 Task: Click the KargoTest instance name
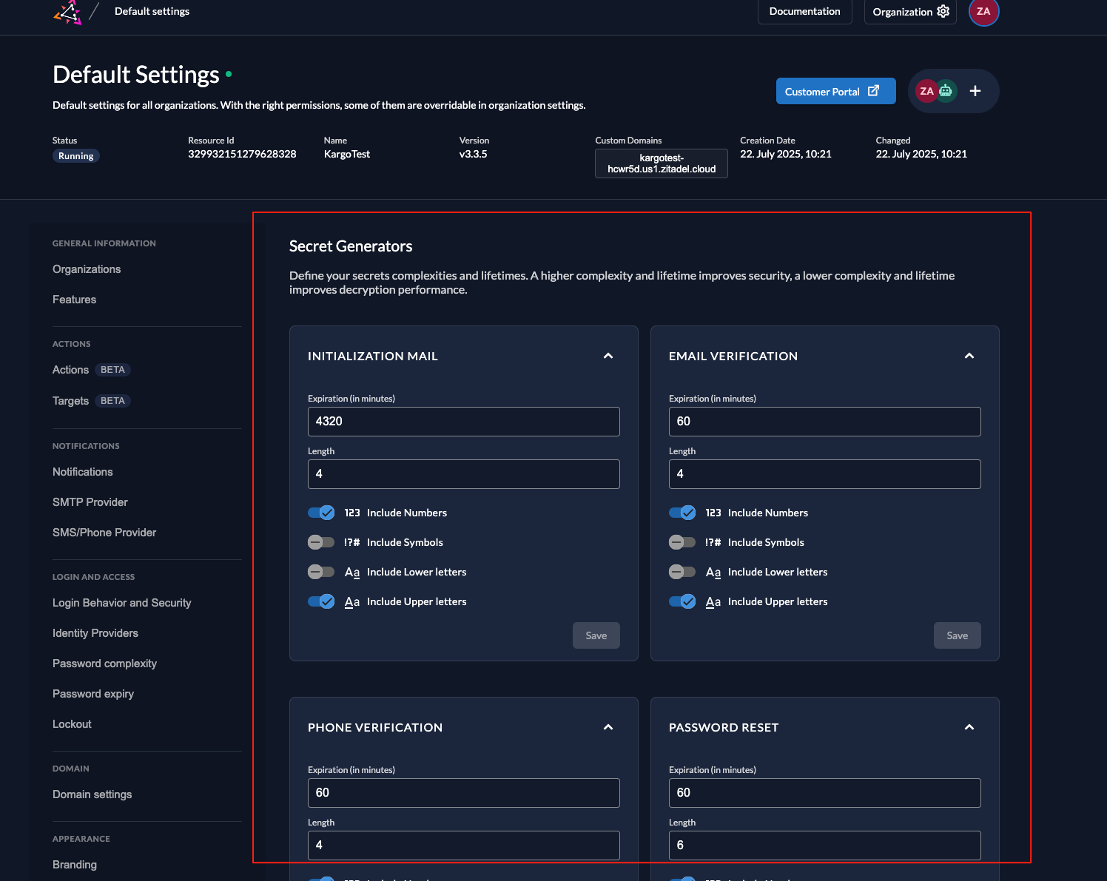coord(347,154)
